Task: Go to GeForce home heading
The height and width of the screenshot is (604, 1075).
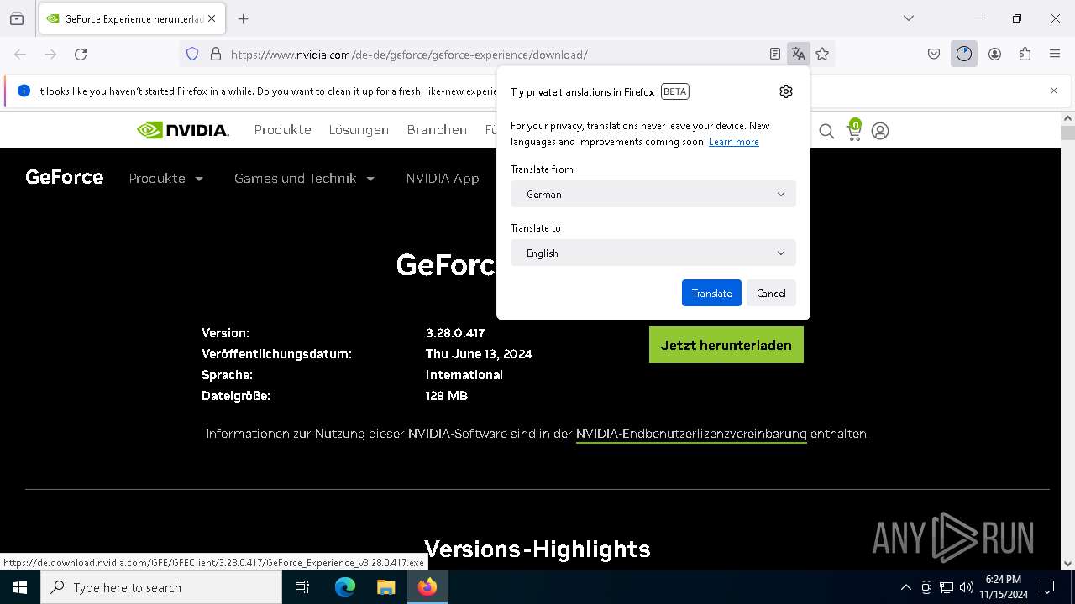Action: [x=65, y=177]
